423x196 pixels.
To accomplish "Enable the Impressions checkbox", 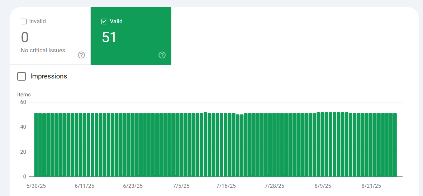I will [x=22, y=76].
